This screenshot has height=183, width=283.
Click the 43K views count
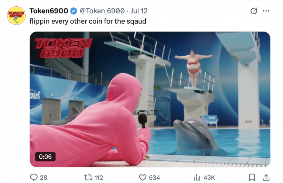click(209, 177)
